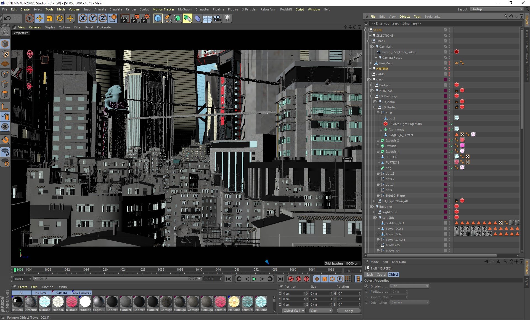Toggle Z axis lock
The image size is (530, 320).
coord(103,18)
